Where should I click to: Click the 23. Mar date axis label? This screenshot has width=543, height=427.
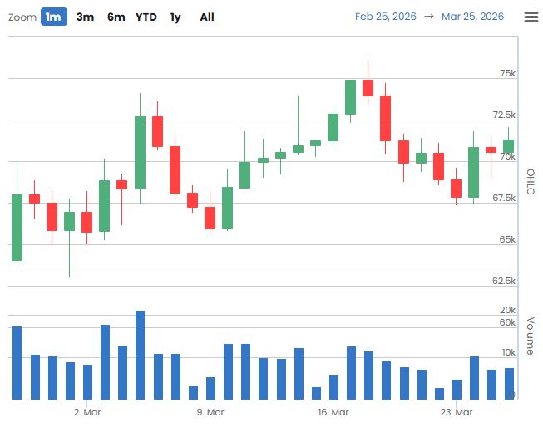(456, 412)
